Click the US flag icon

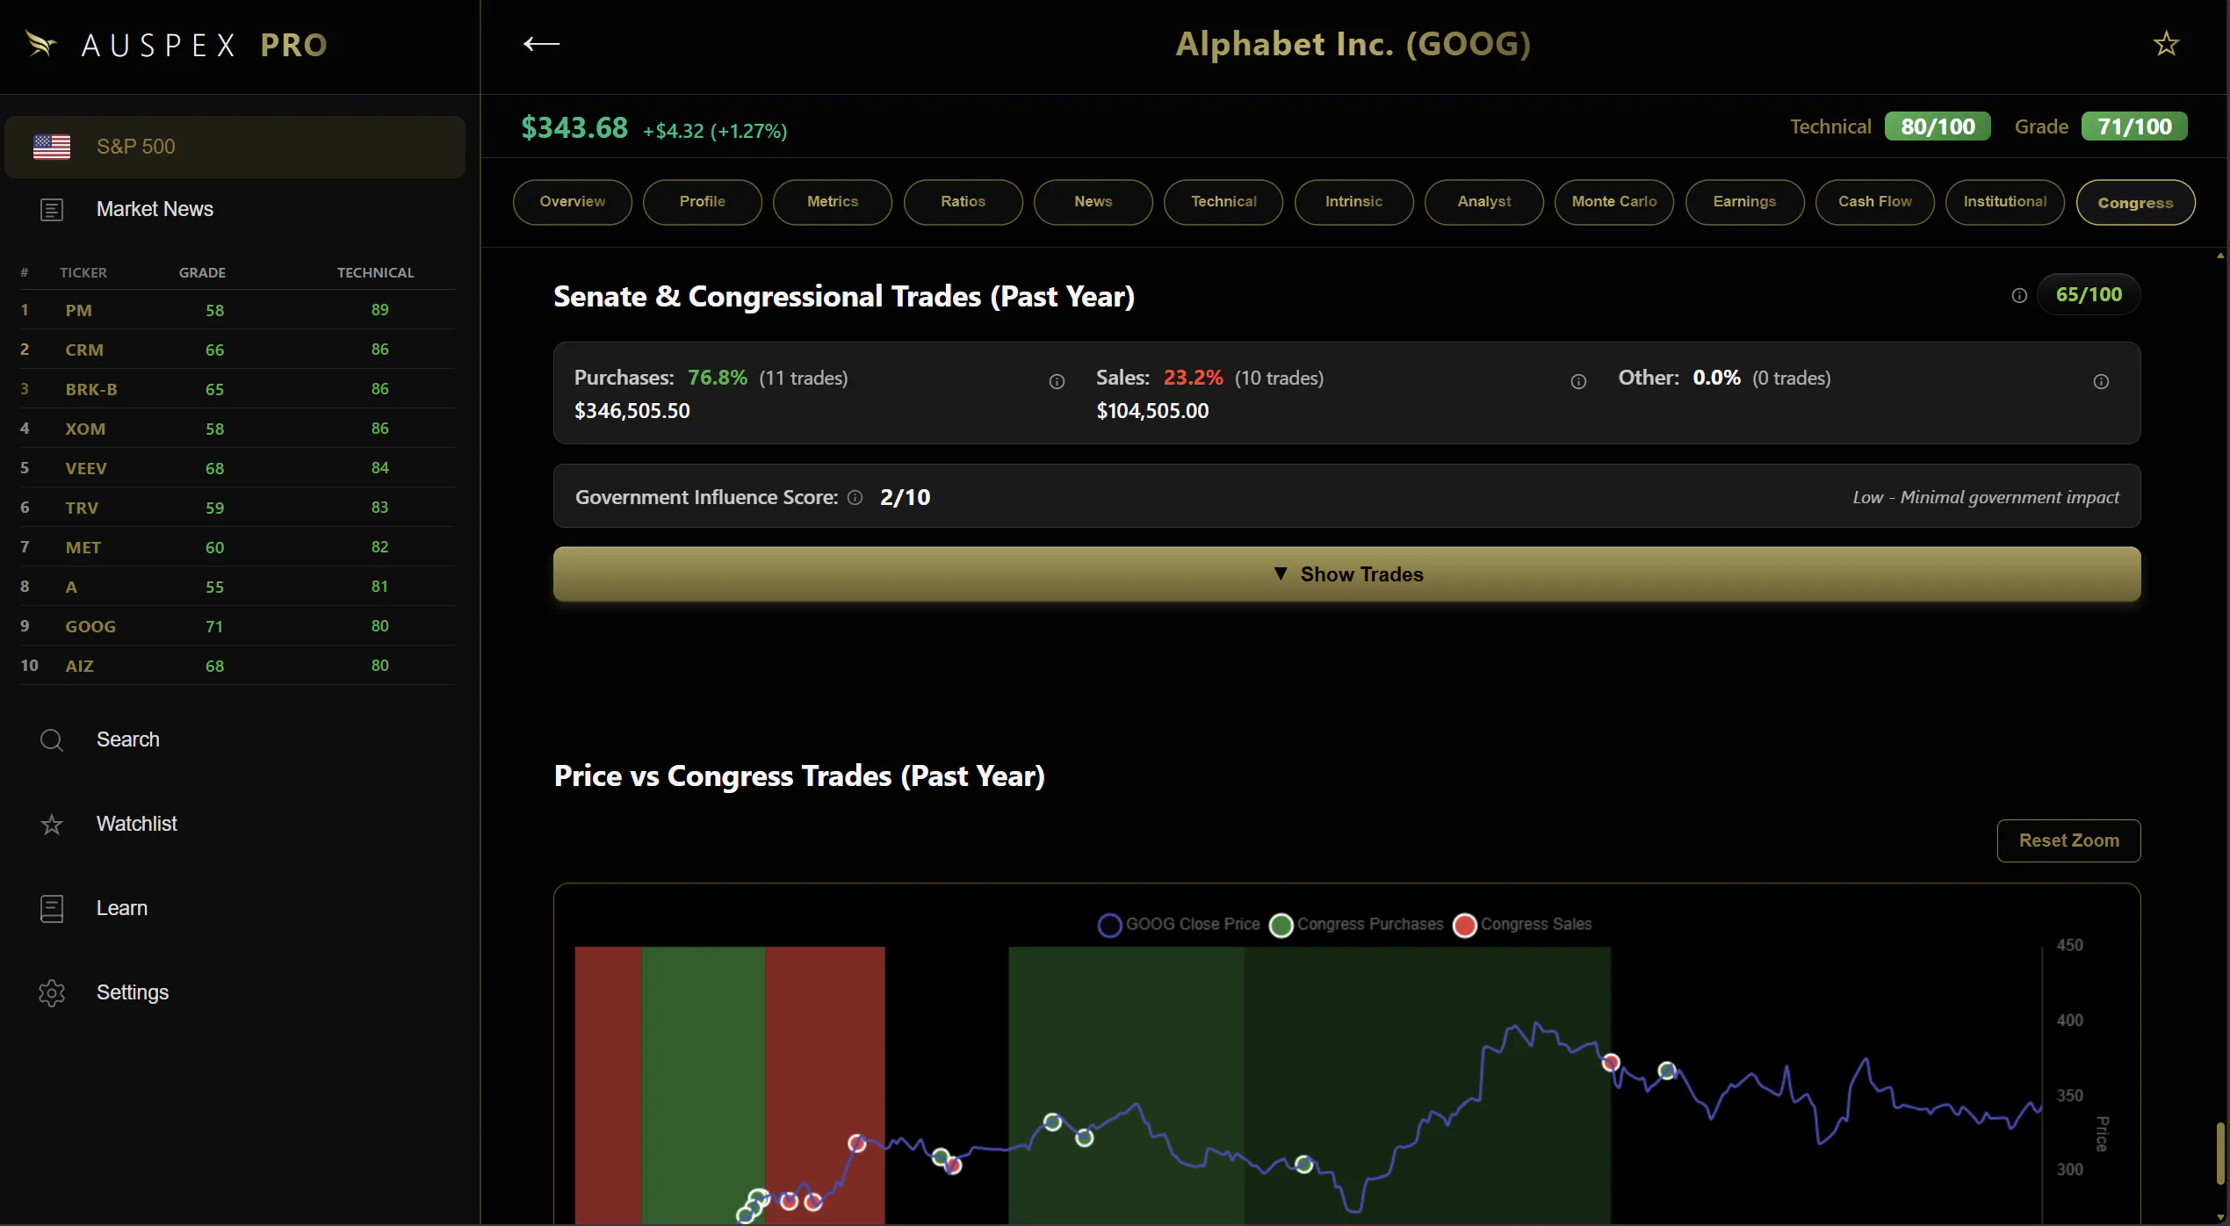[x=52, y=147]
